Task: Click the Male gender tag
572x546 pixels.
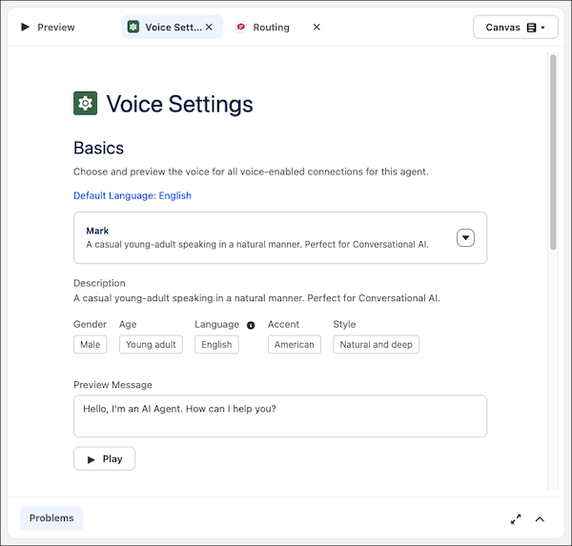Action: click(x=91, y=345)
